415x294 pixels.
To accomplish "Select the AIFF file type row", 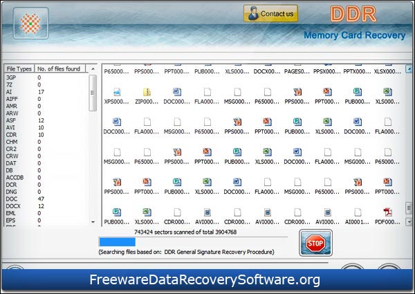I will coord(46,99).
